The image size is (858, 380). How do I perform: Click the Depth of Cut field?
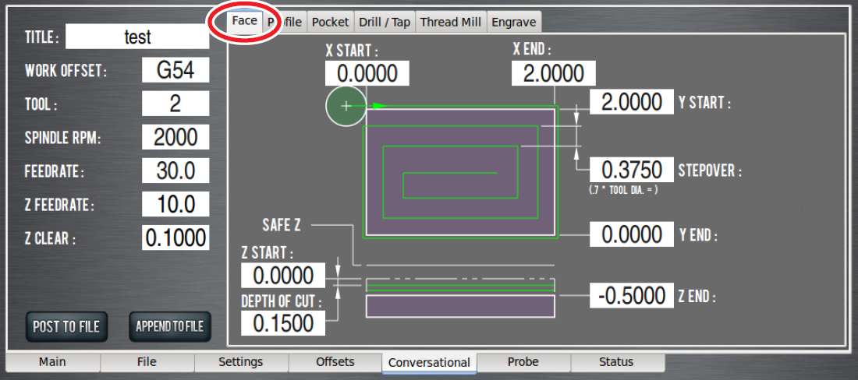(282, 323)
